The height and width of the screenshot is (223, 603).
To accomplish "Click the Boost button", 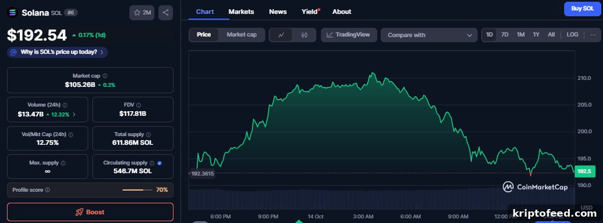I will [x=91, y=212].
